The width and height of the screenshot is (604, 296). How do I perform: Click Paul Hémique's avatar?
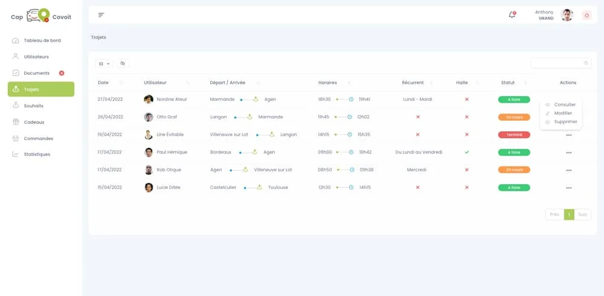[149, 152]
